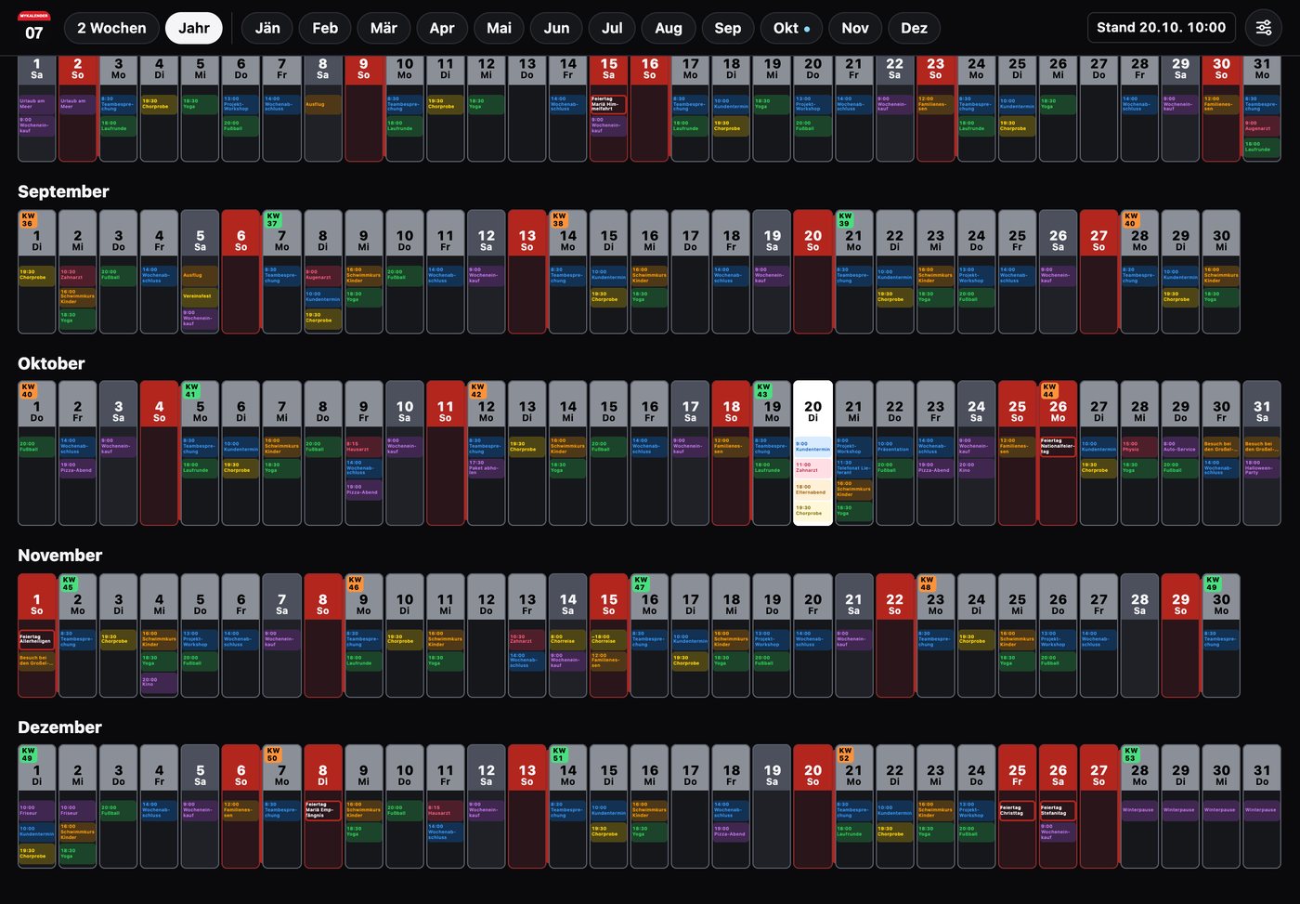Open the filter settings sliders icon

click(x=1264, y=28)
